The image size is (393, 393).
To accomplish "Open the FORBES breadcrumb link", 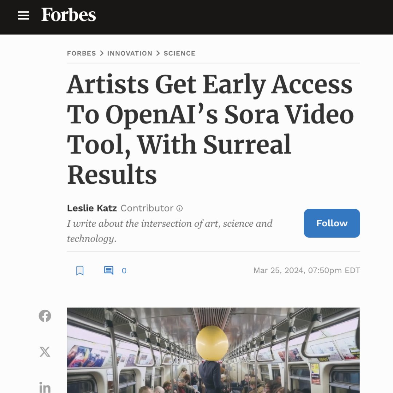I will click(x=82, y=53).
